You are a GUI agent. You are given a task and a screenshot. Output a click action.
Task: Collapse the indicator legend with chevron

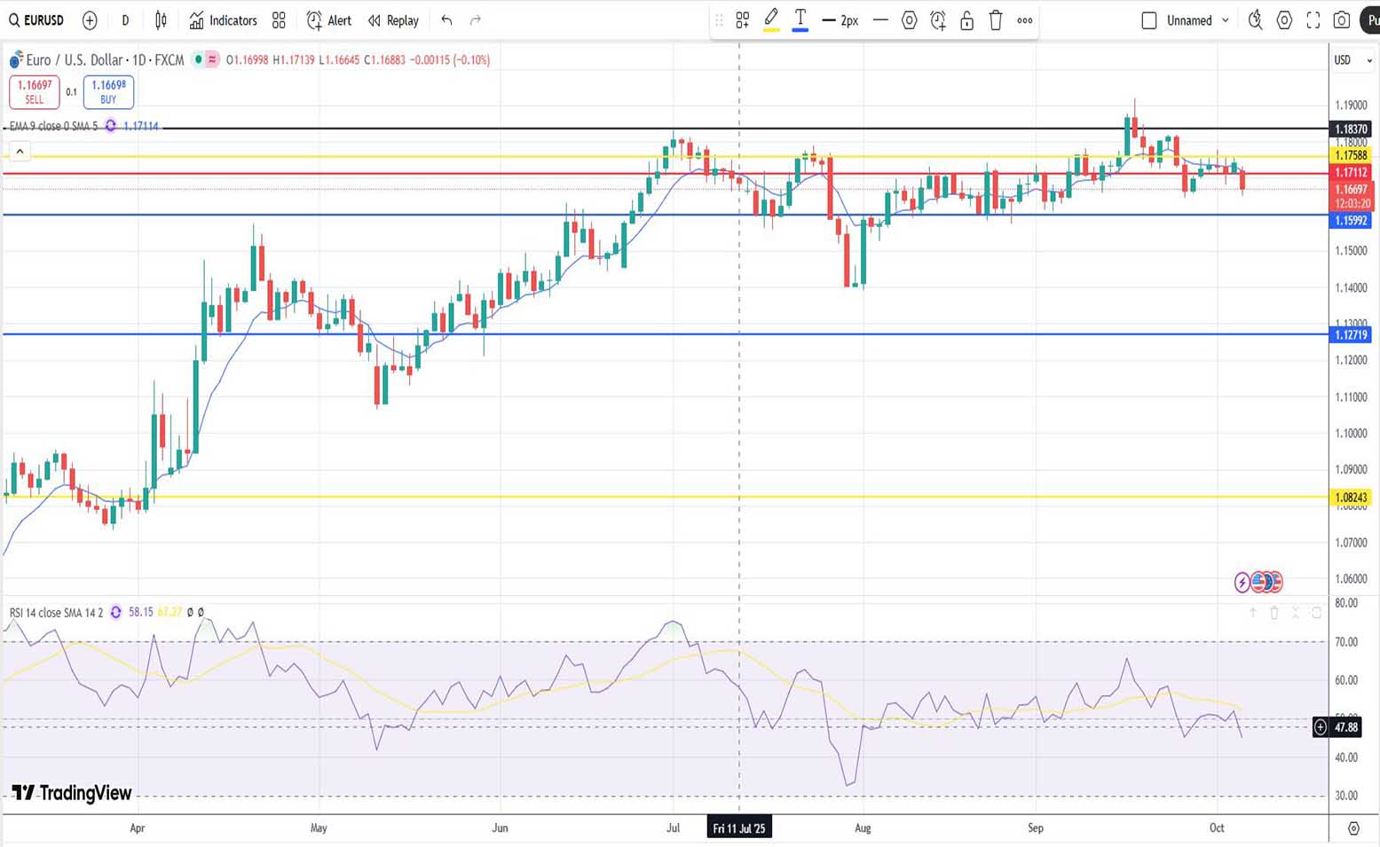[20, 152]
